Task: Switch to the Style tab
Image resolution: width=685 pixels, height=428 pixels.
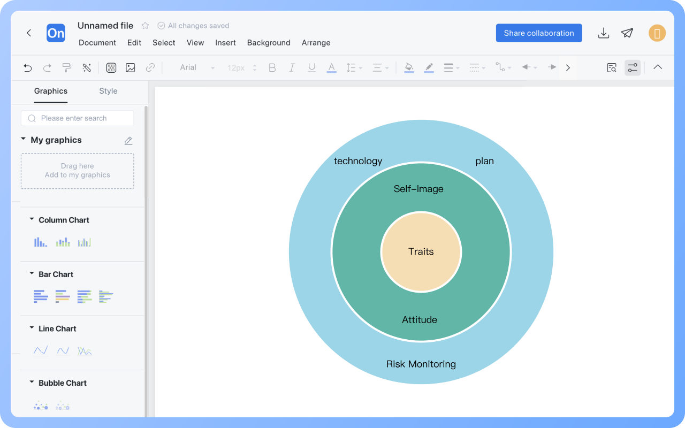Action: pyautogui.click(x=108, y=91)
